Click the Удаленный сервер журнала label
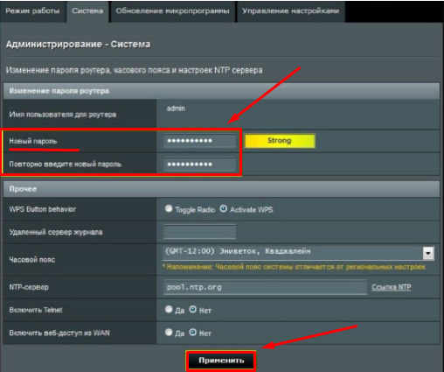 pos(56,232)
